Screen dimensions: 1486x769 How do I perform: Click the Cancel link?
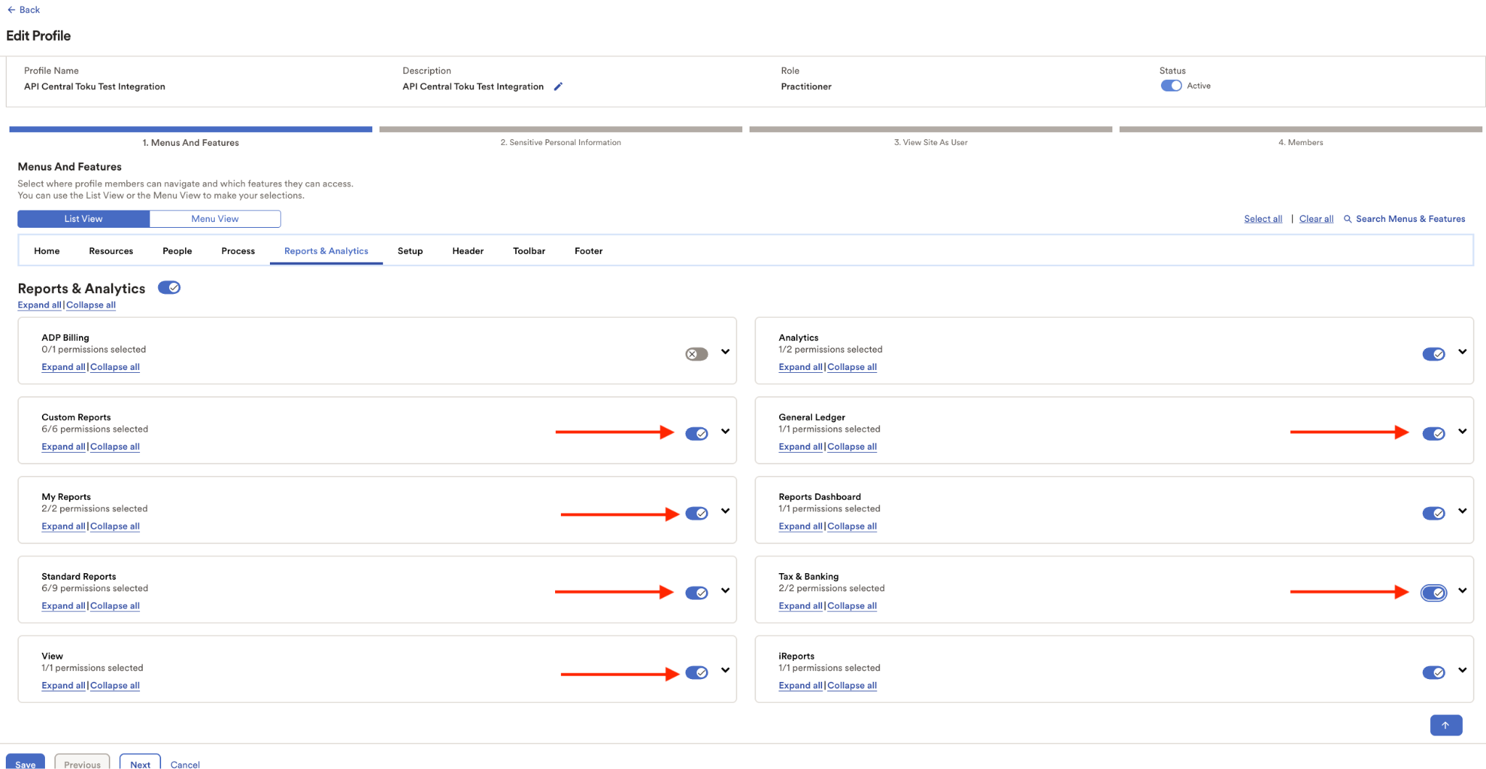pyautogui.click(x=185, y=765)
